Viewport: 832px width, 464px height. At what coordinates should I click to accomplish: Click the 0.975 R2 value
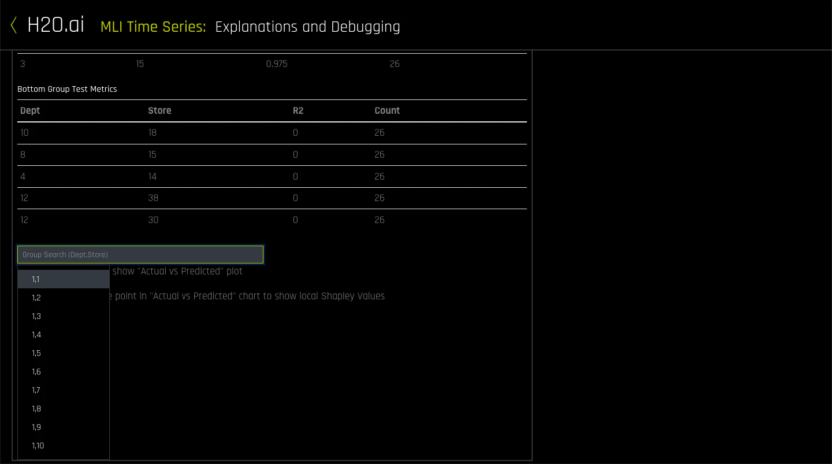pos(277,64)
